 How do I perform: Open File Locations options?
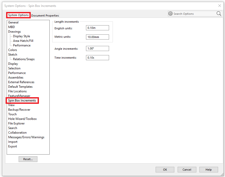[17, 91]
